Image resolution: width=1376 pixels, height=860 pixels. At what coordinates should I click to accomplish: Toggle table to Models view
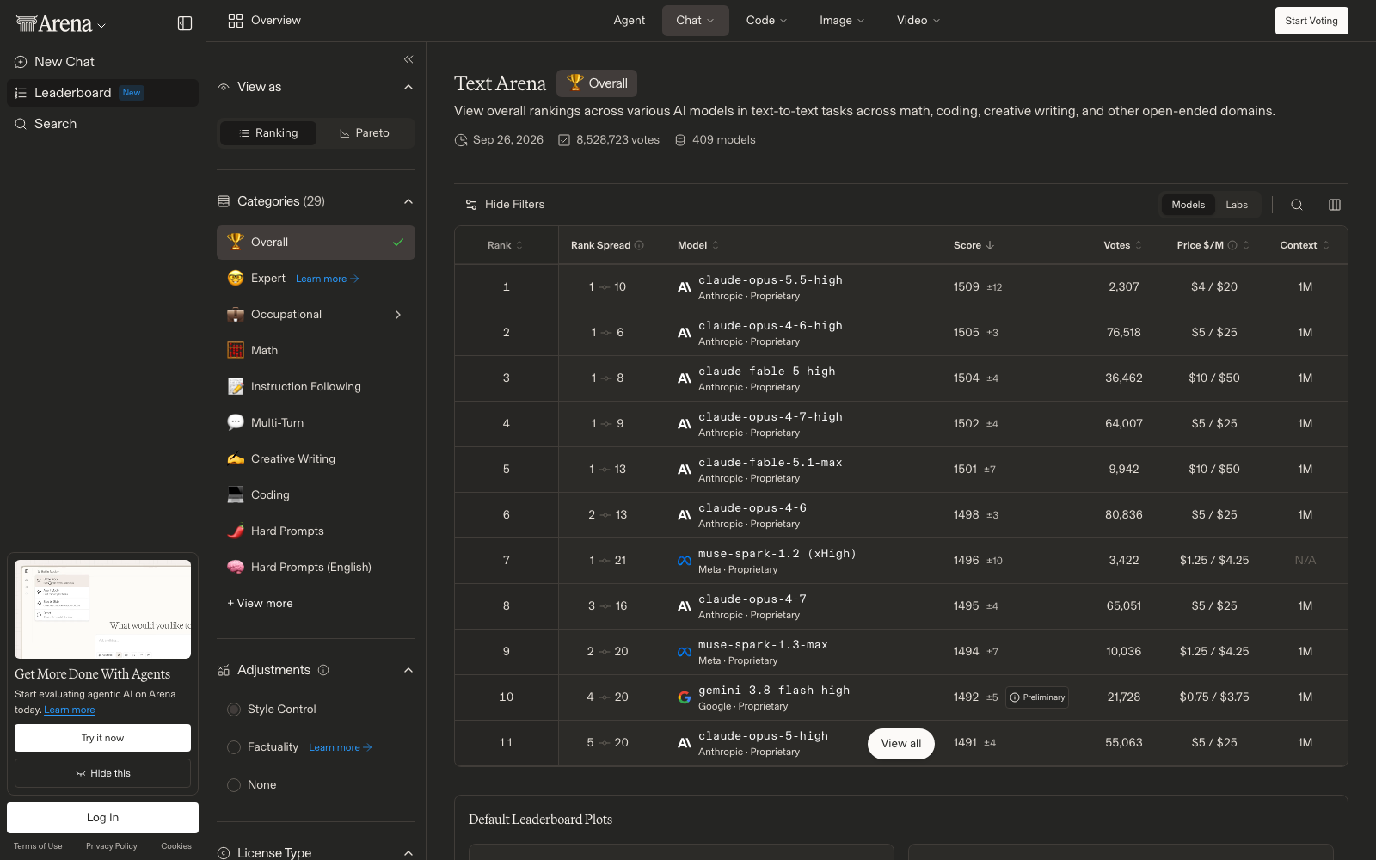pyautogui.click(x=1189, y=205)
